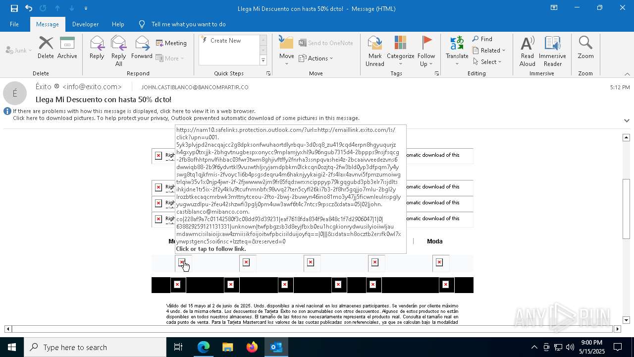Go to the next item with the down arrow
This screenshot has height=357, width=634.
[x=72, y=8]
